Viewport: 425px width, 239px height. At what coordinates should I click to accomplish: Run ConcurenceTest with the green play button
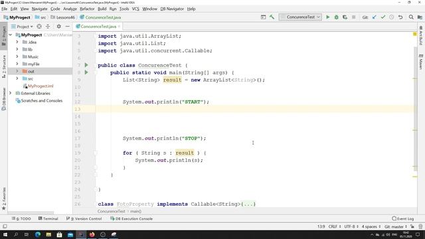(x=327, y=17)
